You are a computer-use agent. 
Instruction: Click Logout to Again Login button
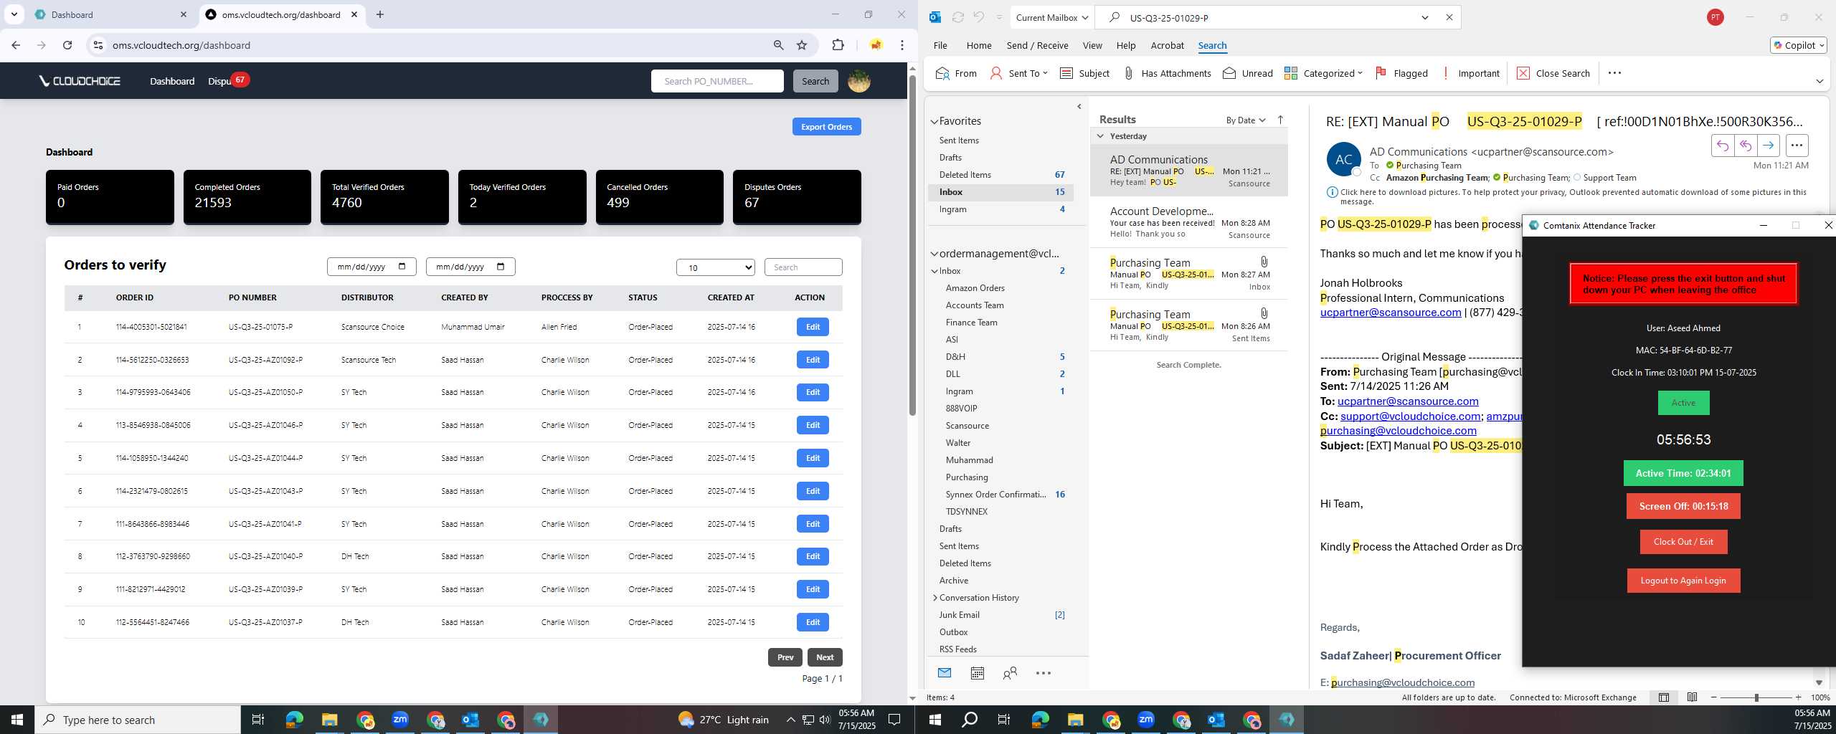1683,581
